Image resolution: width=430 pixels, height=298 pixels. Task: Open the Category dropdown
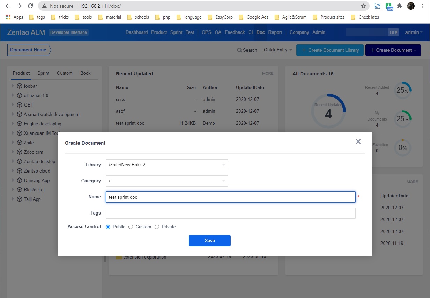[167, 181]
